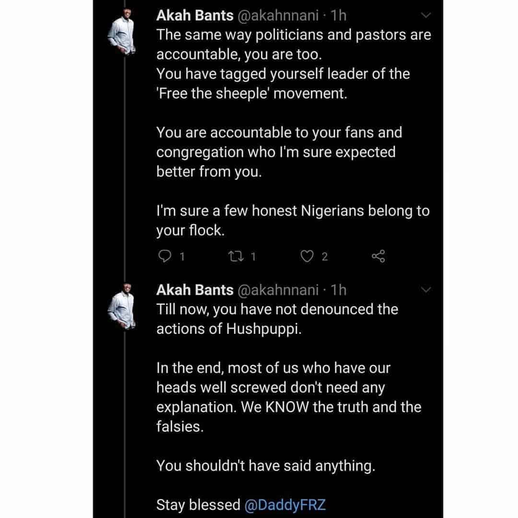Tap the like count of 2
The height and width of the screenshot is (518, 518).
pyautogui.click(x=325, y=257)
